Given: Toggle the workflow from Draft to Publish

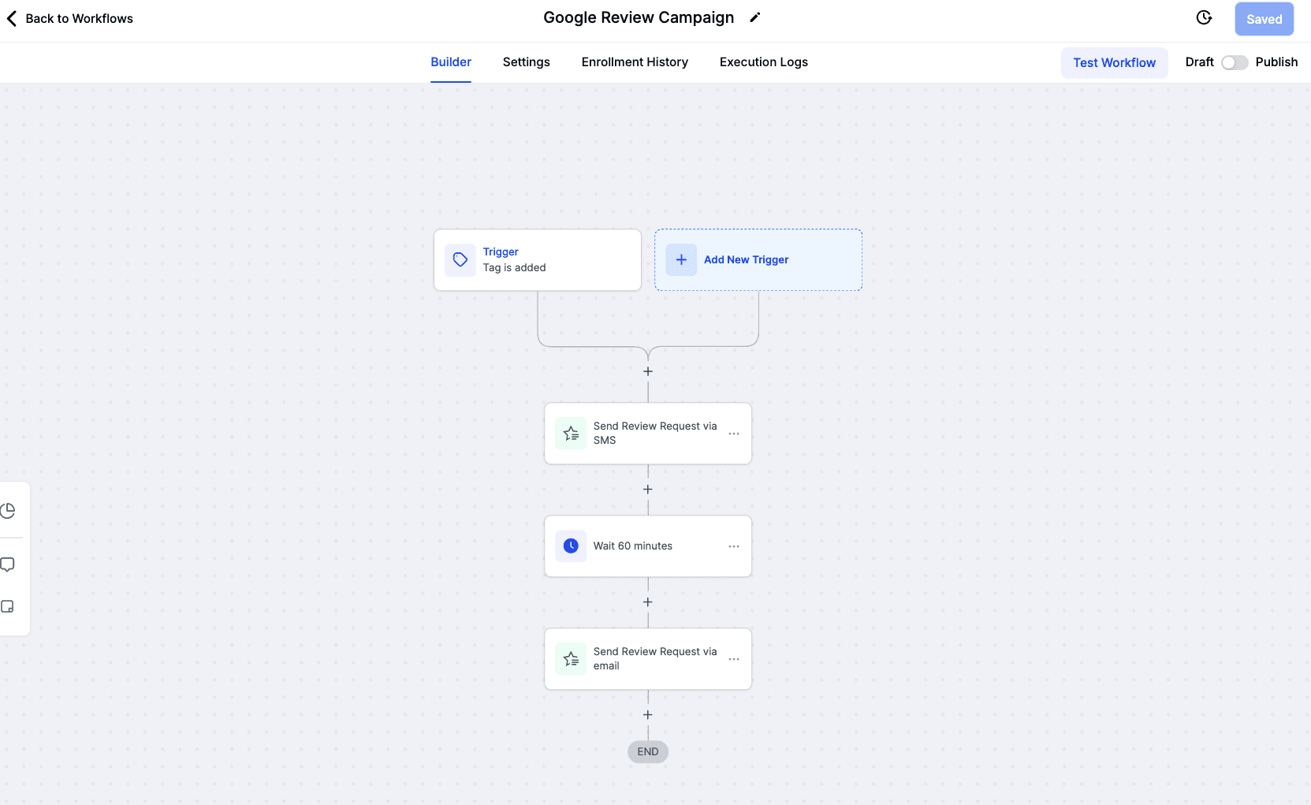Looking at the screenshot, I should [x=1235, y=62].
